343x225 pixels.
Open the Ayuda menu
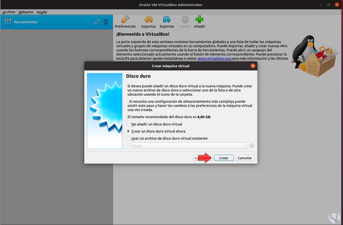click(x=42, y=12)
